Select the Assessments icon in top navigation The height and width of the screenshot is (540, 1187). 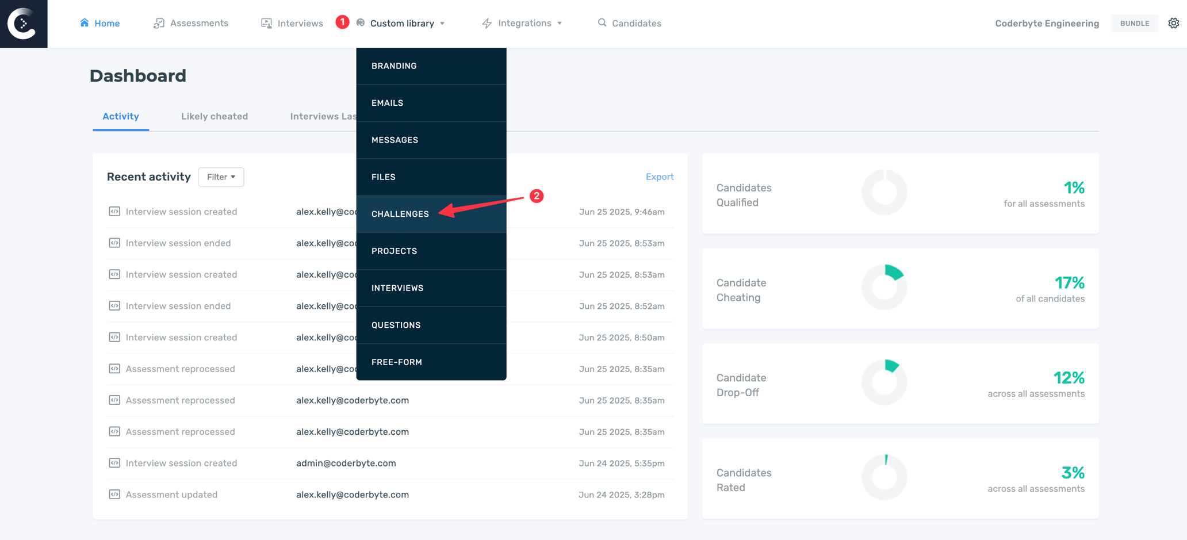[158, 23]
